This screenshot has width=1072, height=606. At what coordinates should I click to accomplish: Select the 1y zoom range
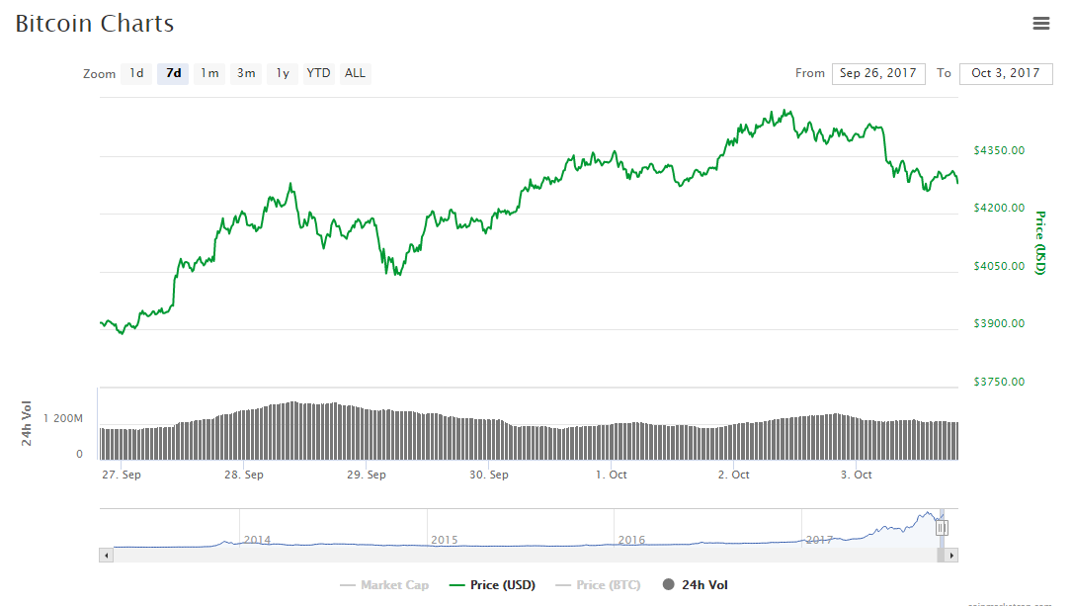(283, 73)
